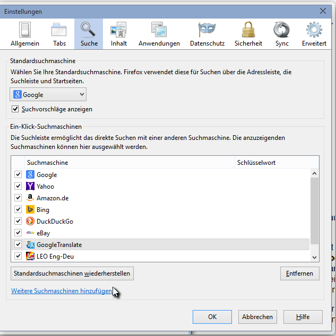
Task: Uncheck the Amazon.de engine checkbox
Action: pos(18,198)
